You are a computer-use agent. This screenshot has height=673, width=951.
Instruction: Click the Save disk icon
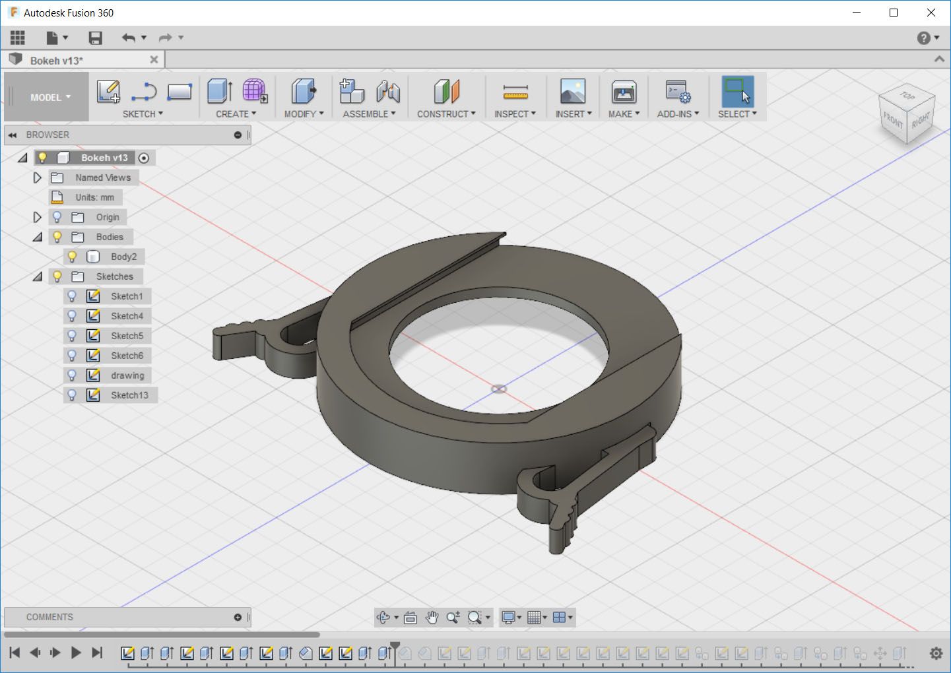click(x=96, y=38)
